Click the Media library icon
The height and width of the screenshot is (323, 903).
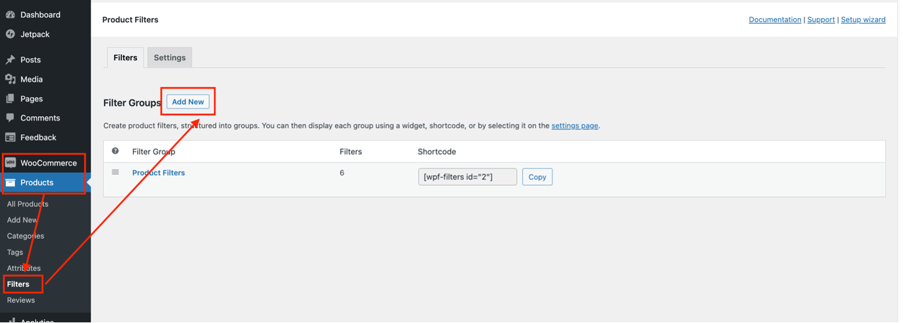click(x=10, y=79)
